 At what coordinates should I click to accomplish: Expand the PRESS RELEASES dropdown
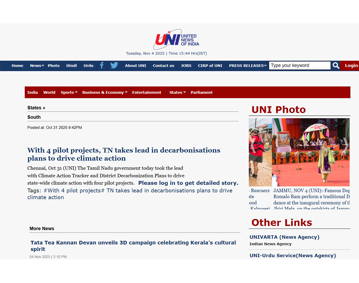point(247,65)
